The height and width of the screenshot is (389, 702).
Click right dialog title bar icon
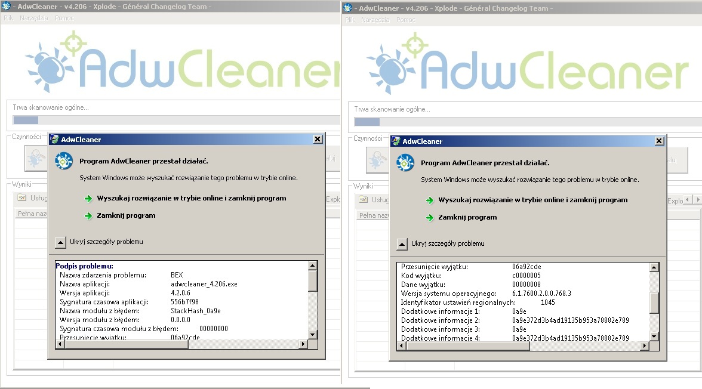[396, 141]
